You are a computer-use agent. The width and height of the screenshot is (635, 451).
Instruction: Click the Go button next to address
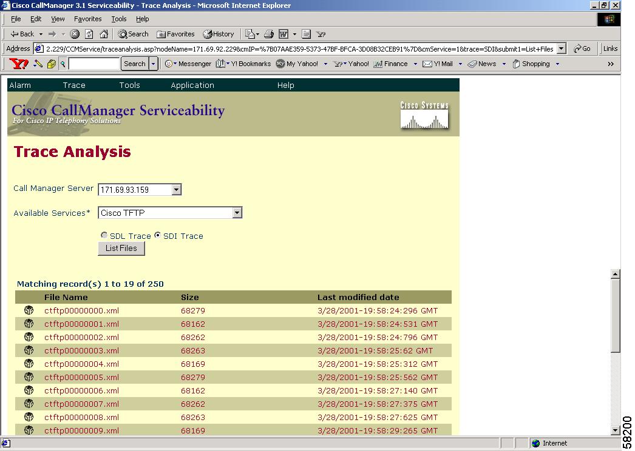pyautogui.click(x=582, y=48)
